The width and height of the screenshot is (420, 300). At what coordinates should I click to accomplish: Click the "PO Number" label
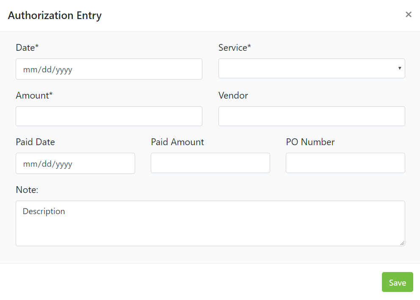310,142
